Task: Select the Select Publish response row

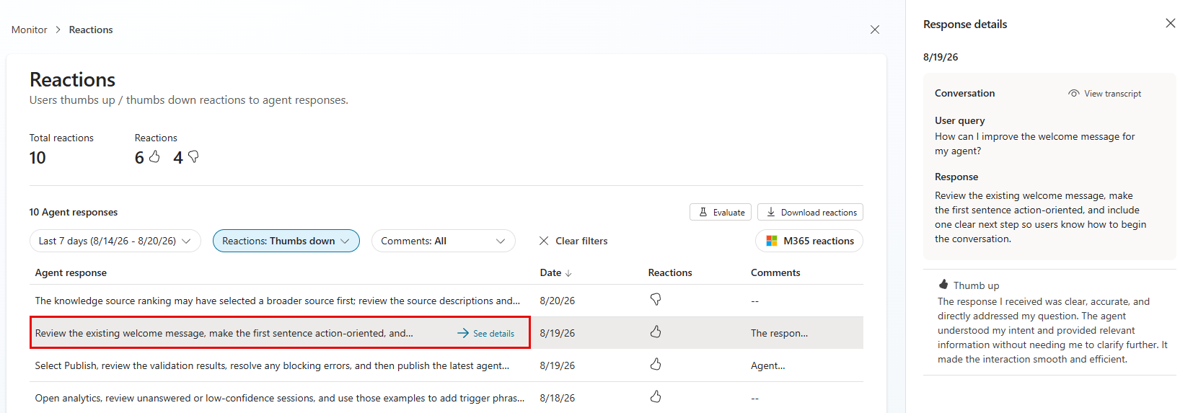Action: click(x=446, y=365)
